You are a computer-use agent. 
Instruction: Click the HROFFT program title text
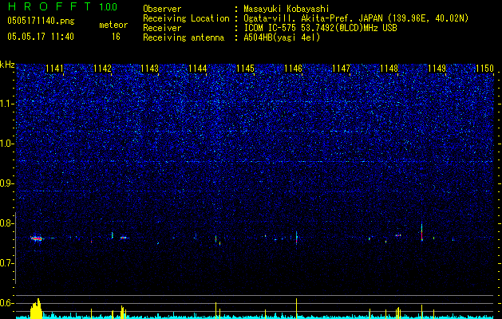click(x=49, y=6)
